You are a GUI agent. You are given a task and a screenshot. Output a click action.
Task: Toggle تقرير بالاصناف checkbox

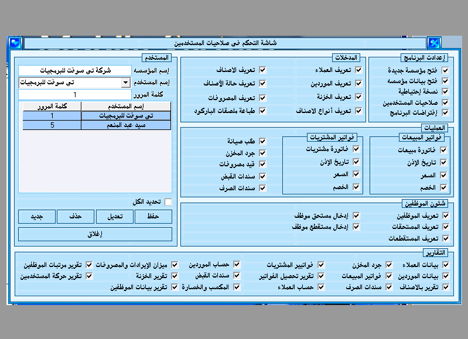coord(446,287)
